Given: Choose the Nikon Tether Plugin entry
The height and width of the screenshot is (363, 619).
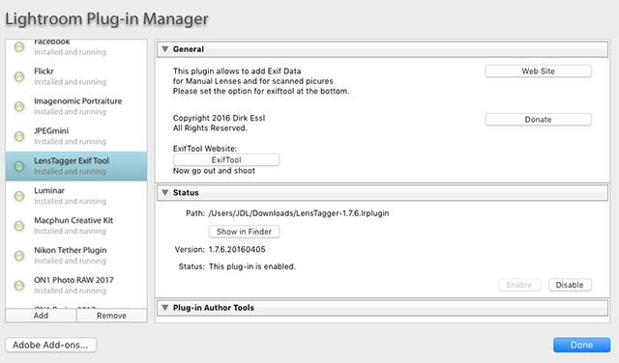Looking at the screenshot, I should coord(76,256).
